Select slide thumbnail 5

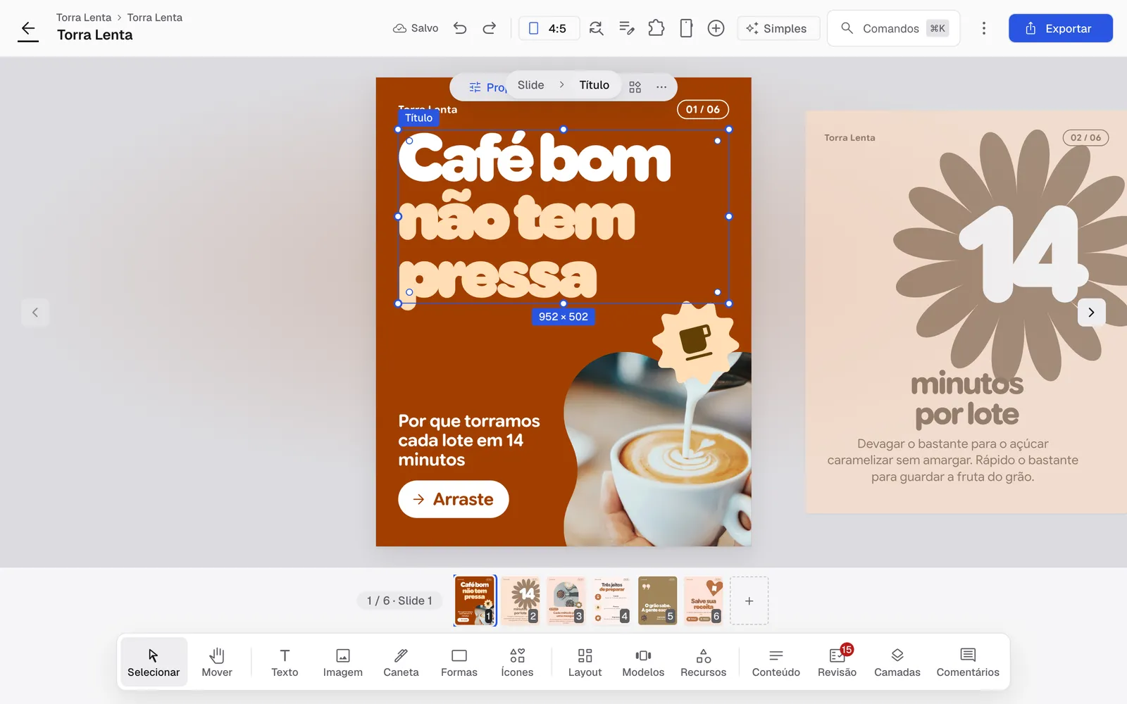(x=658, y=601)
